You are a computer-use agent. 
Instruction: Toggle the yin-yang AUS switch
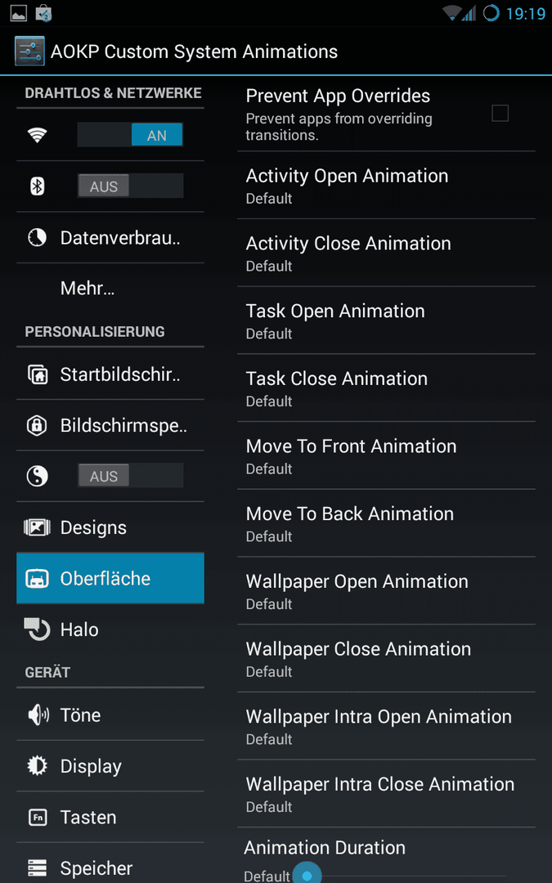click(130, 476)
